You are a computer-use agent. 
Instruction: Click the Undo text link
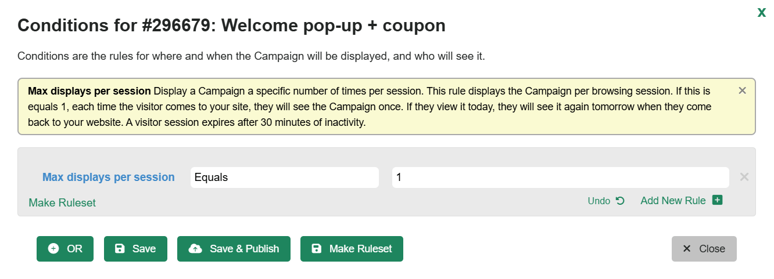599,201
